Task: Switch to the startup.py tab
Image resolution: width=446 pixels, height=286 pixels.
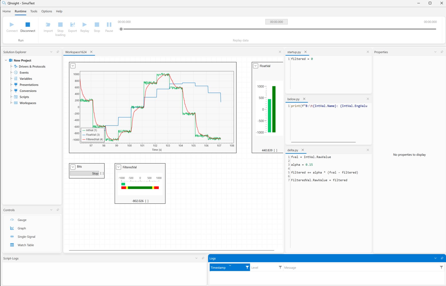Action: click(x=294, y=52)
